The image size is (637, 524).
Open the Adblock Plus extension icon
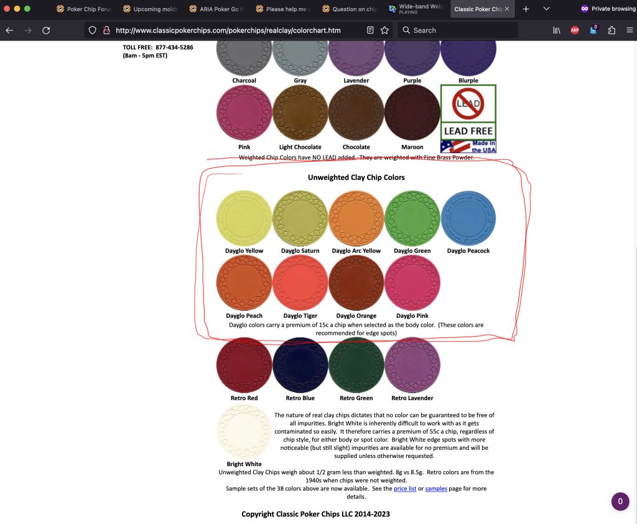coord(575,30)
